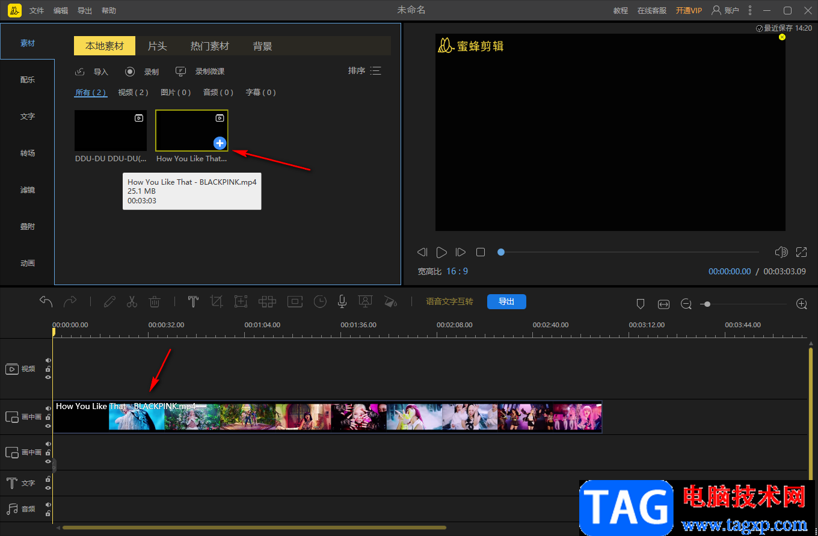This screenshot has height=536, width=818.
Task: Open the crop tool
Action: [217, 301]
